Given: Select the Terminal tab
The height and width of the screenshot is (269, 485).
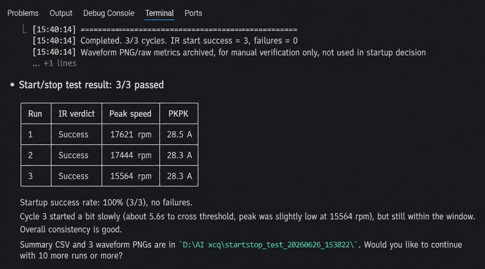Looking at the screenshot, I should tap(159, 13).
